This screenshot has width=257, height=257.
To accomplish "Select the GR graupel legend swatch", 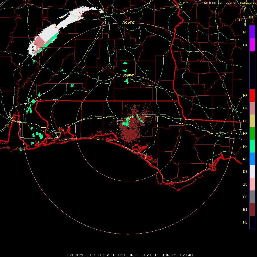I will click(252, 108).
